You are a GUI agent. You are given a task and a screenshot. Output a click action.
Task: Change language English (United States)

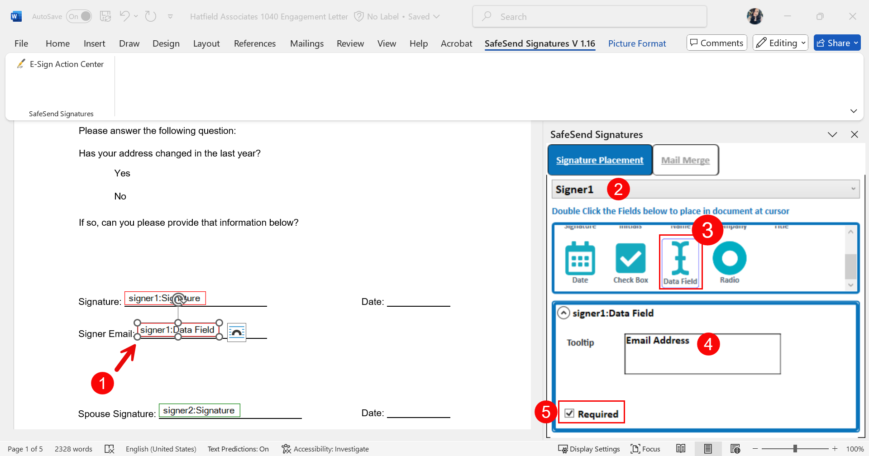(161, 449)
